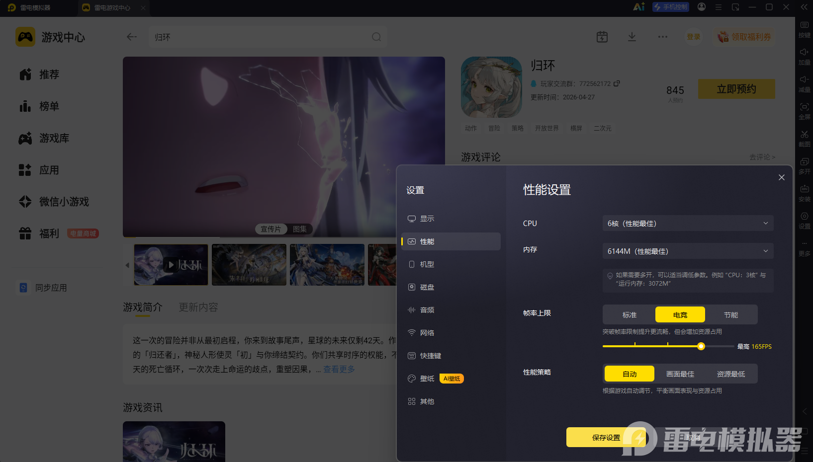813x462 pixels.
Task: Switch to the 游戏简介 tab
Action: point(143,308)
